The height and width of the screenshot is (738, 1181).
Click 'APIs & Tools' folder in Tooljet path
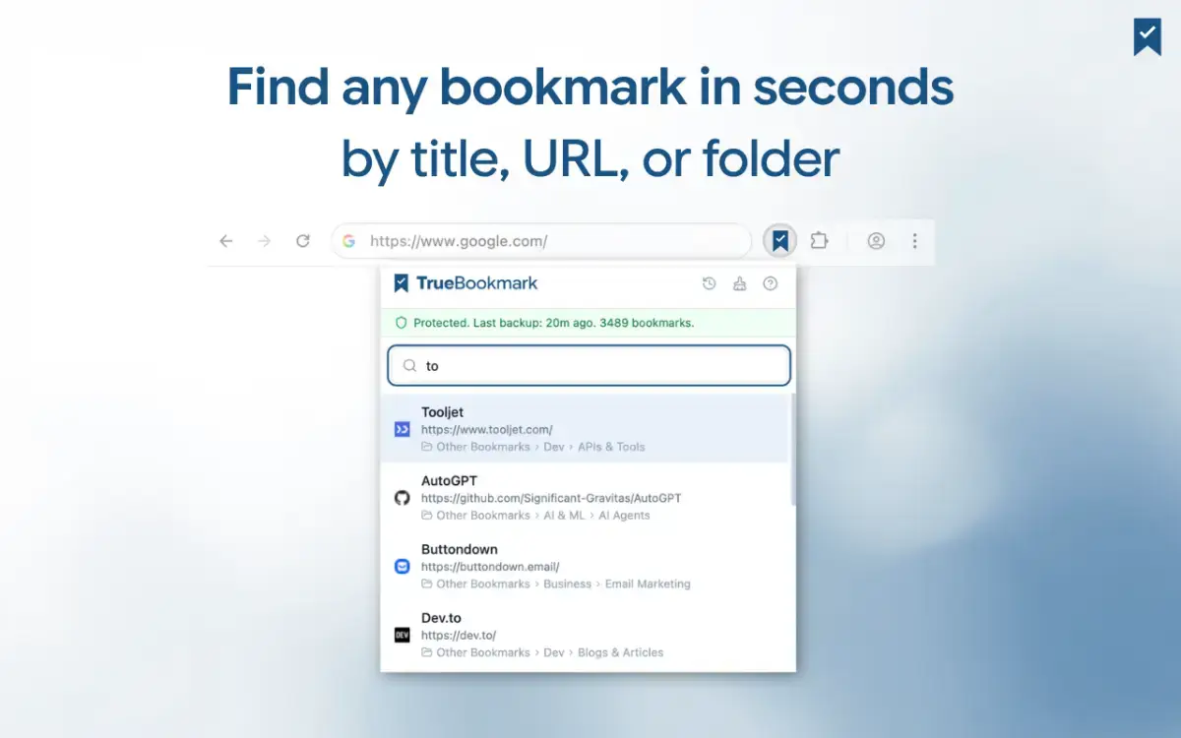[x=611, y=447]
